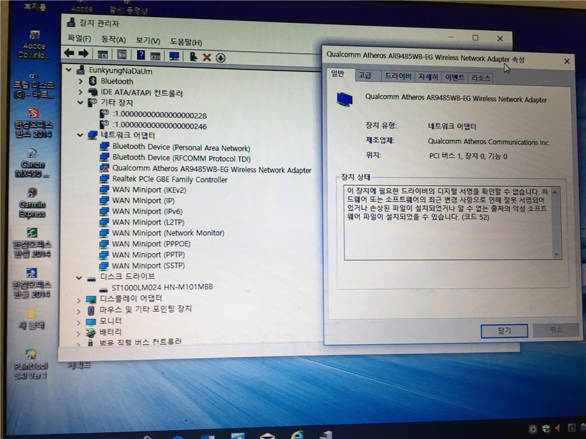Collapse the 기타 장치 category
586x439 pixels.
(80, 102)
